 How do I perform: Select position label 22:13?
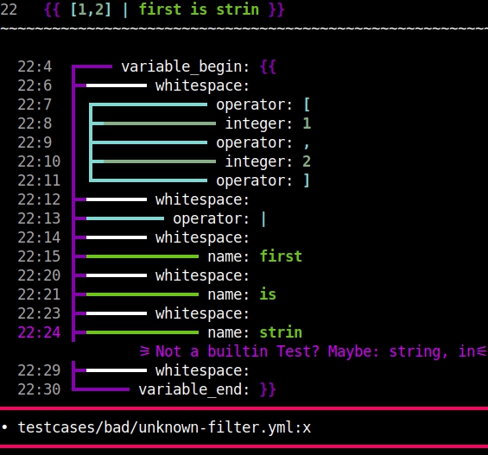tap(39, 218)
